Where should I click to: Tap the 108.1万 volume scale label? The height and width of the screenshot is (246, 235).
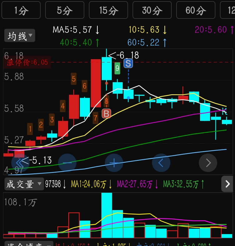(21, 202)
